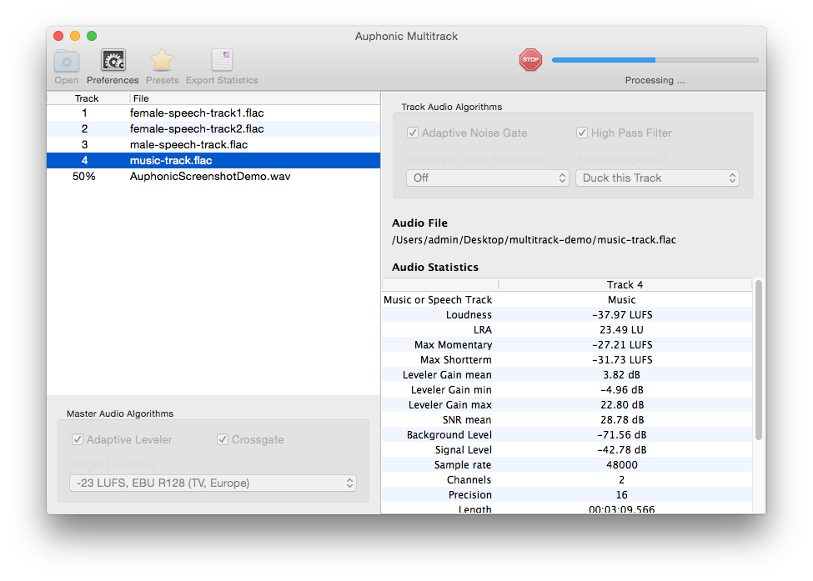This screenshot has height=581, width=813.
Task: Click the Leveler Gain min value -4.96 dB
Action: [x=622, y=390]
